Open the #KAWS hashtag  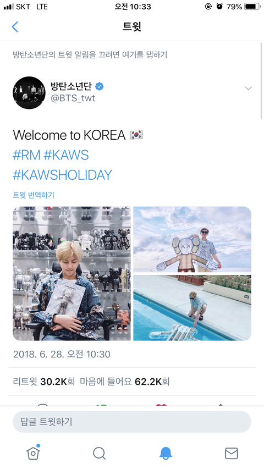coord(66,155)
